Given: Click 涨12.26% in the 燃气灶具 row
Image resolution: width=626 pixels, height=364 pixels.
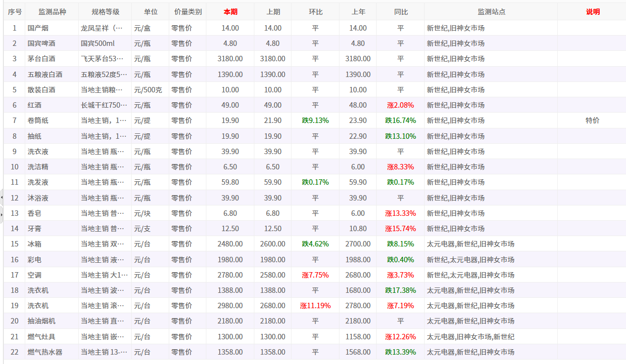Looking at the screenshot, I should pos(400,337).
